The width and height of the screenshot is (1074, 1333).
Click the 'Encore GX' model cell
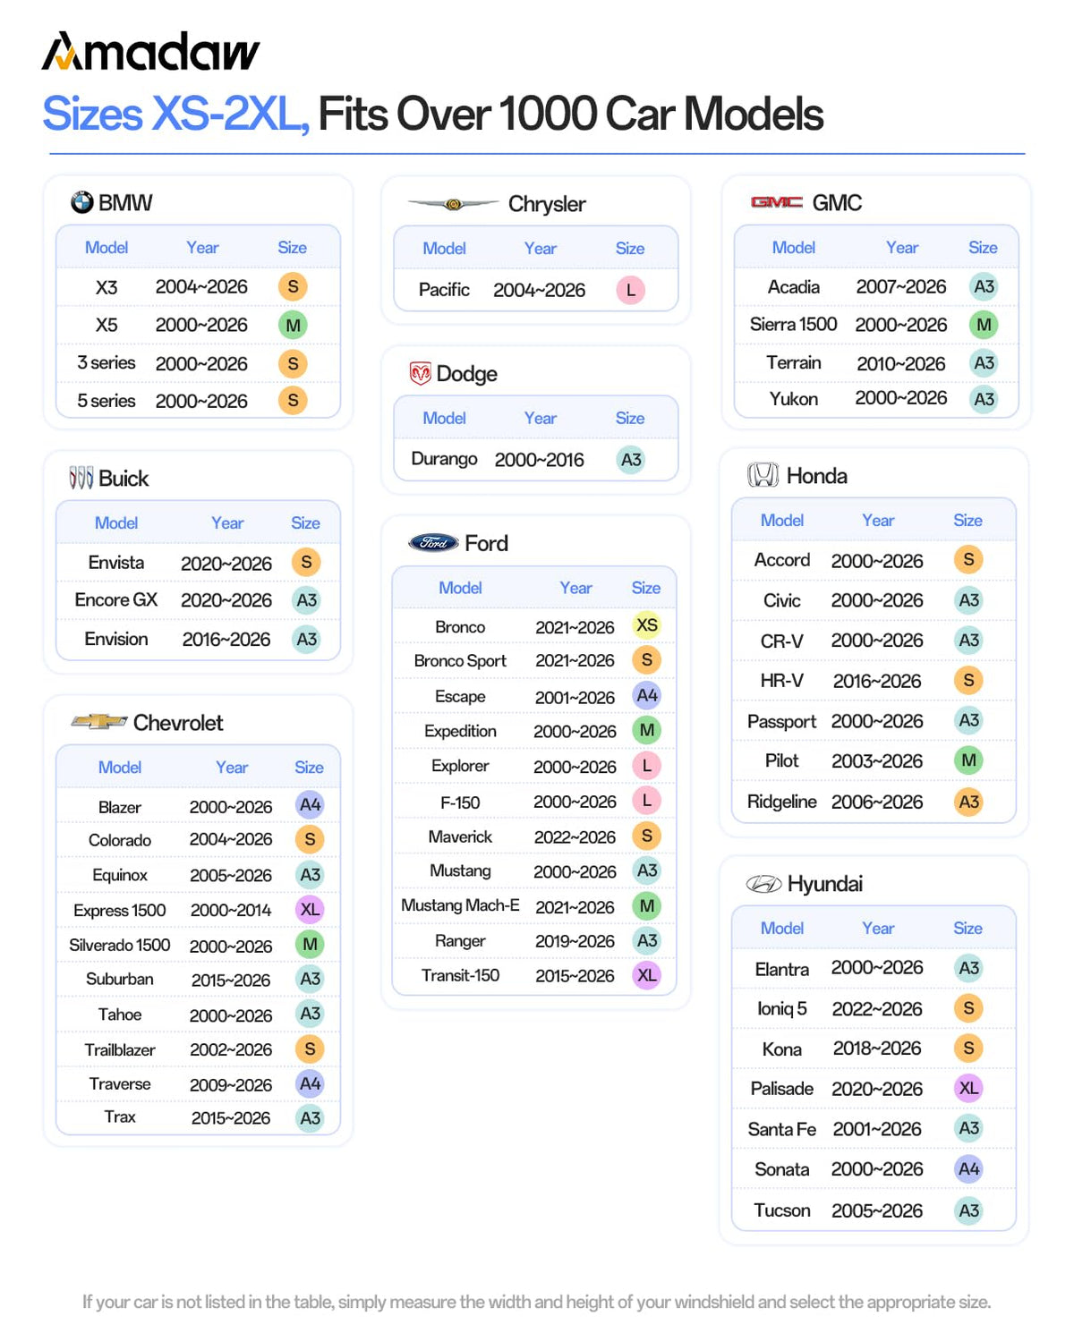(x=116, y=599)
